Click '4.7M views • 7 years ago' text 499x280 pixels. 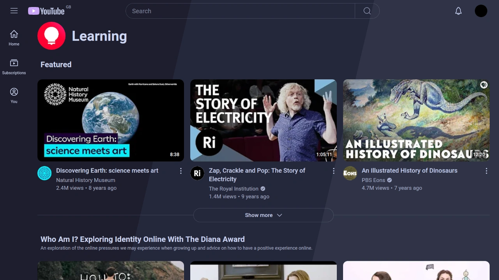point(392,188)
